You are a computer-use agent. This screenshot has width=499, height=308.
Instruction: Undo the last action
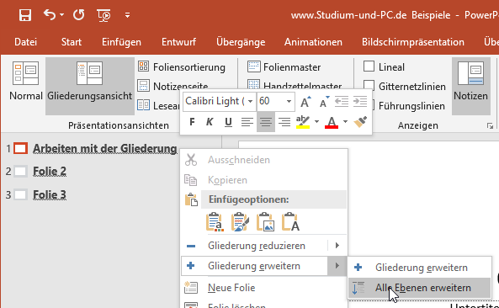[50, 14]
